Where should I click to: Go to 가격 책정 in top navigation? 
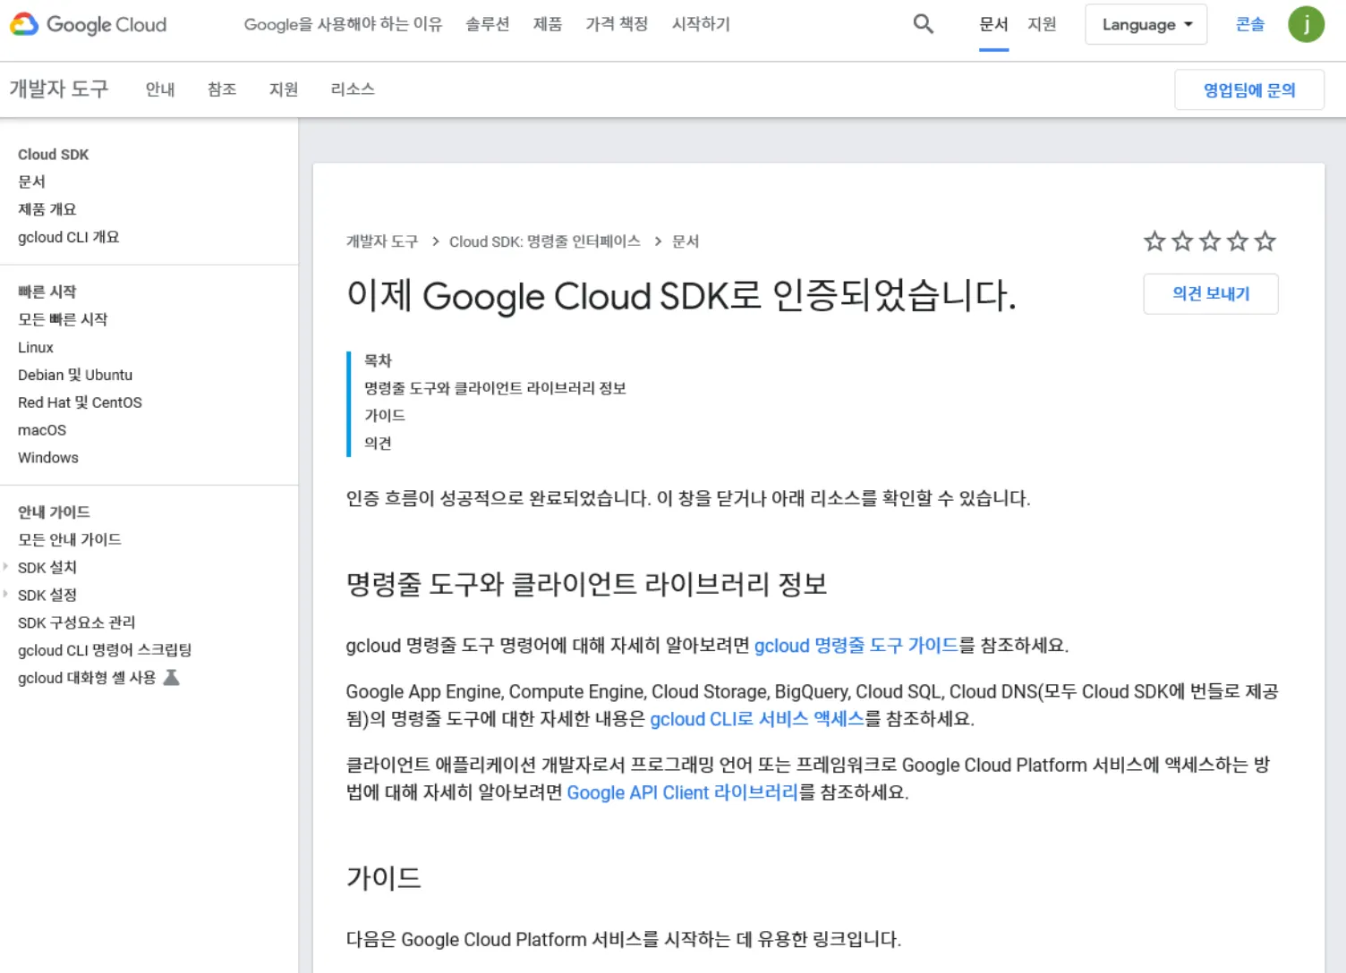[x=617, y=24]
